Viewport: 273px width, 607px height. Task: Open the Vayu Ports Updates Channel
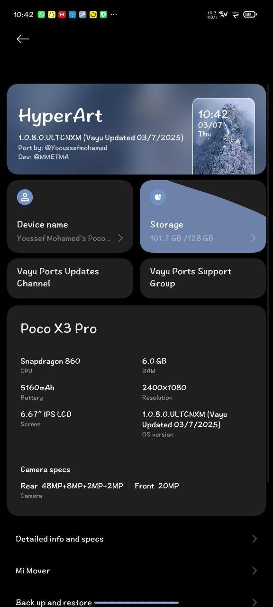point(70,278)
